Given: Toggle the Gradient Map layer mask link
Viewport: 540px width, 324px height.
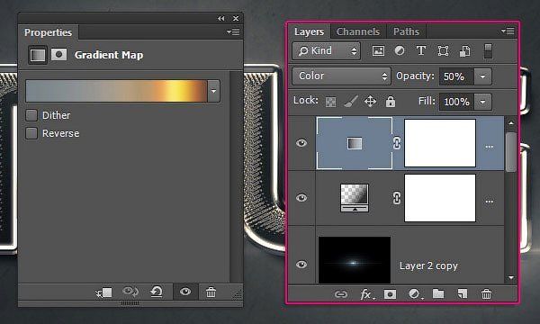Looking at the screenshot, I should tap(397, 143).
